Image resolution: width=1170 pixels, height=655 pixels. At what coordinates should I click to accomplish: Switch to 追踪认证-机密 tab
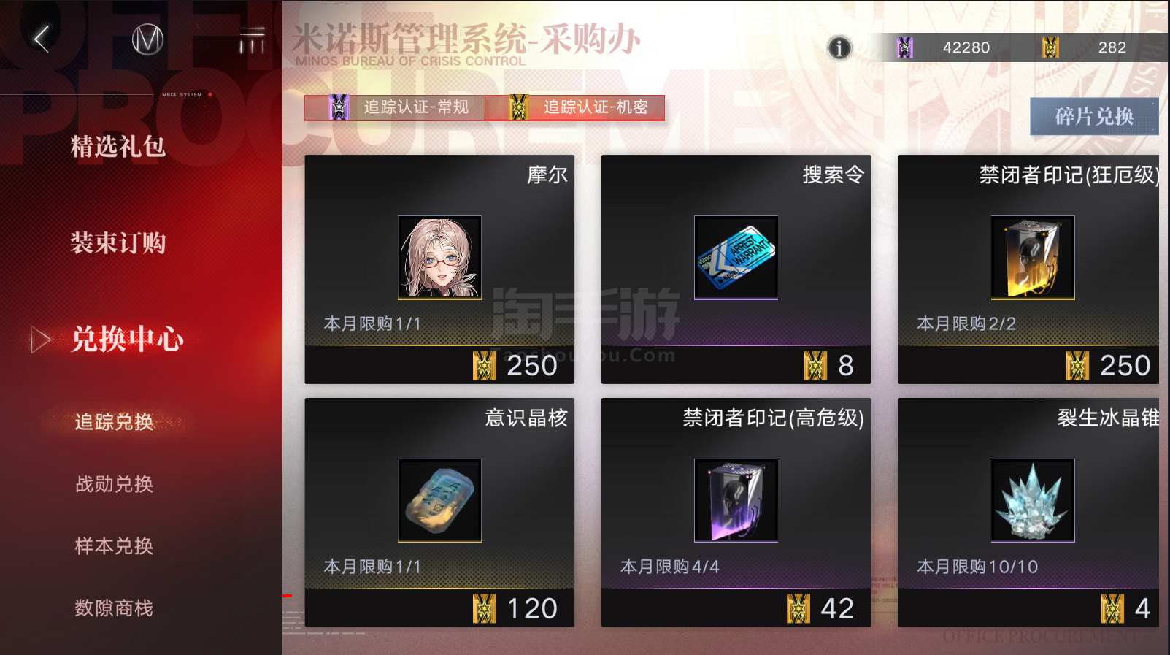pos(574,107)
